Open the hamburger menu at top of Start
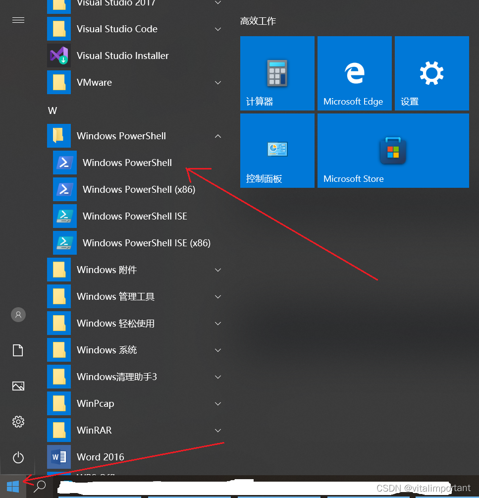This screenshot has width=479, height=498. point(18,20)
